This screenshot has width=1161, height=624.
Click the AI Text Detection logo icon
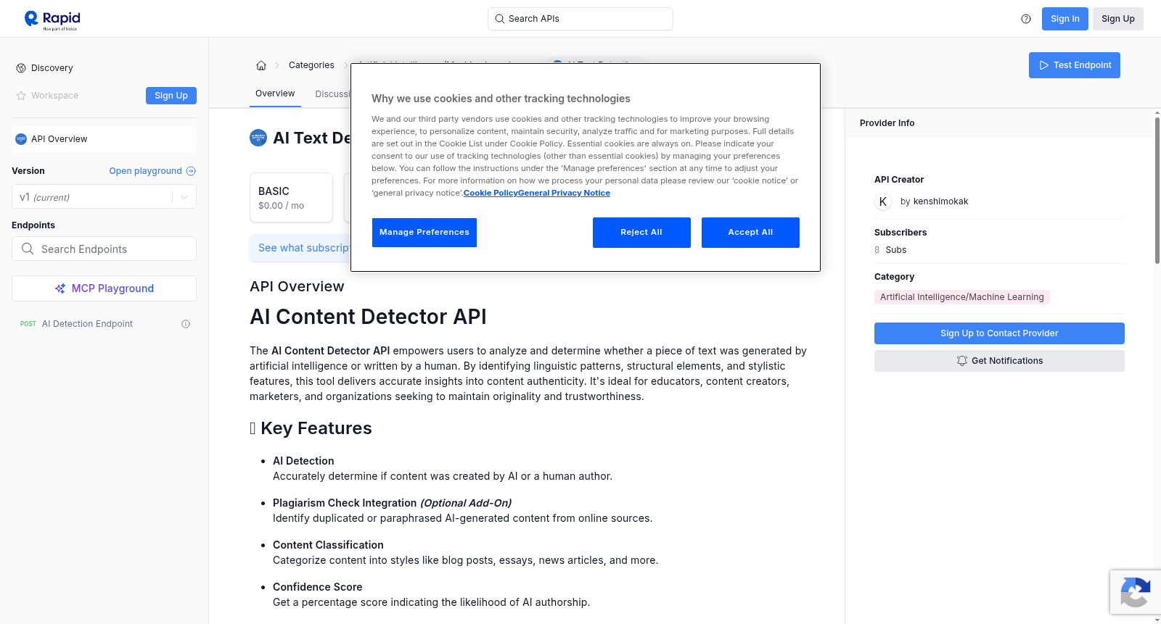258,138
